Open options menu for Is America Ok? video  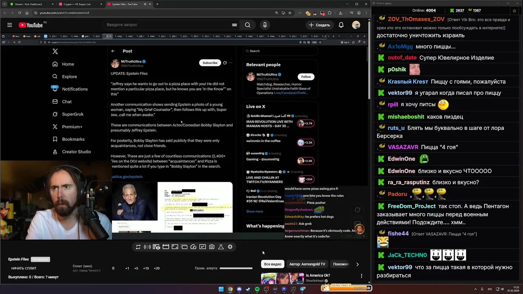pyautogui.click(x=361, y=276)
